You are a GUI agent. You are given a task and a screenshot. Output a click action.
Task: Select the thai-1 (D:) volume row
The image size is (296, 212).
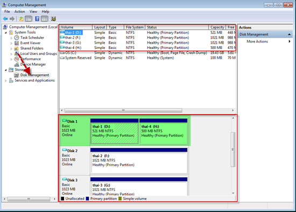pos(147,32)
